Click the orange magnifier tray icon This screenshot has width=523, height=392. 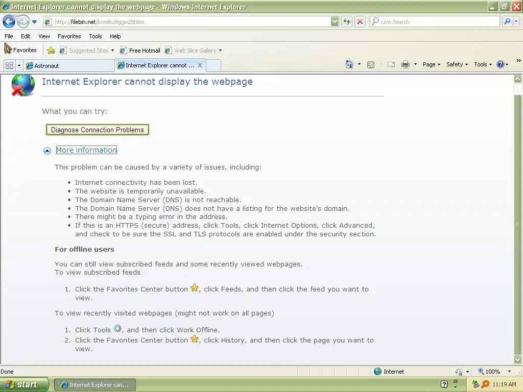485,384
